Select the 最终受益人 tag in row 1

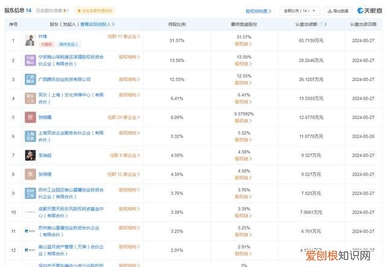click(69, 44)
